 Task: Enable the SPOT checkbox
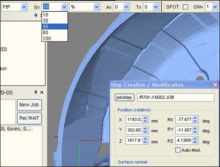tap(185, 7)
